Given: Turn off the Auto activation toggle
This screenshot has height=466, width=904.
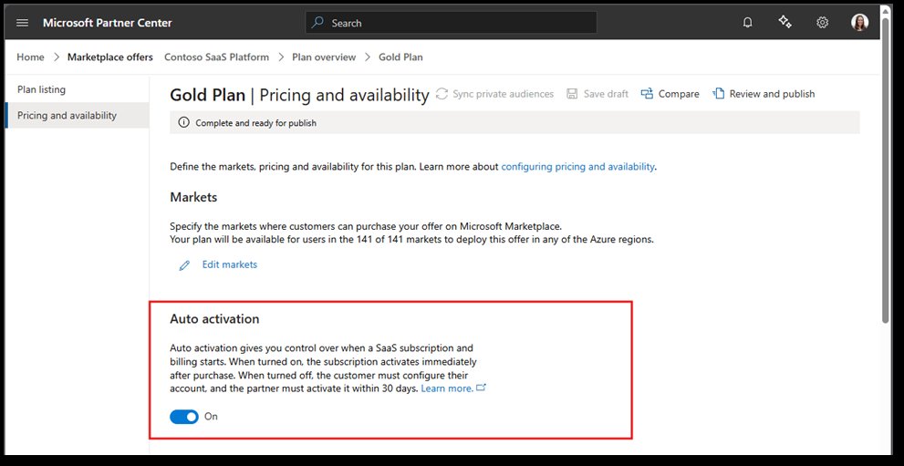Looking at the screenshot, I should 184,417.
